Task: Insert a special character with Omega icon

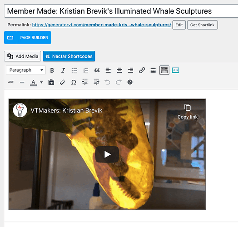Action: pos(74,82)
